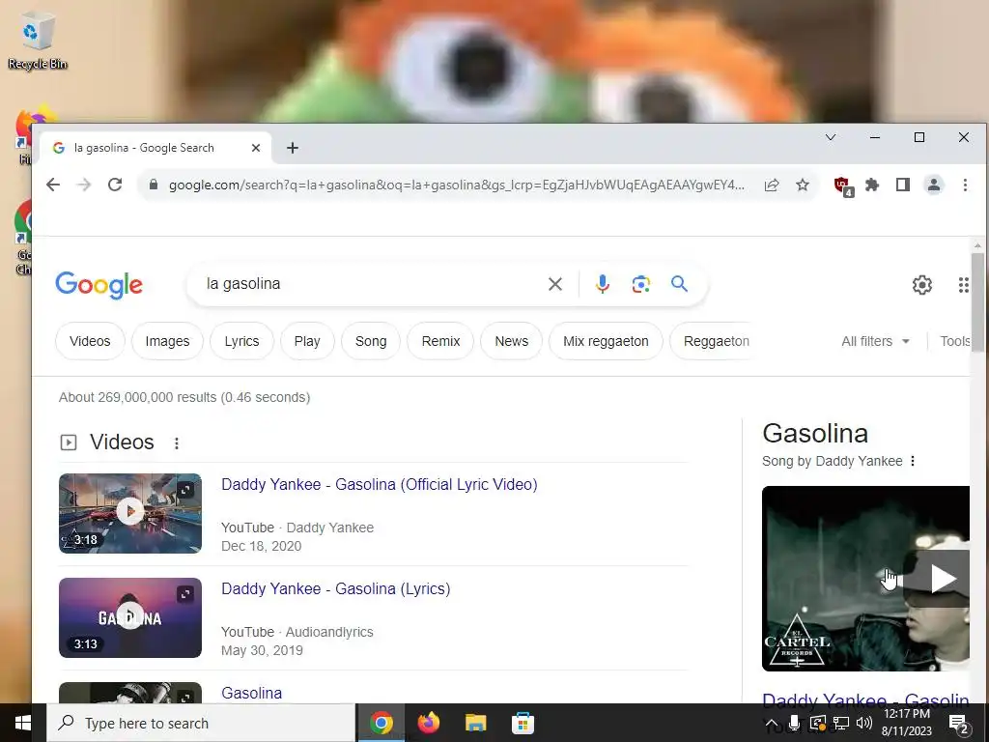Toggle the Chrome side panel
The width and height of the screenshot is (989, 742).
[903, 185]
